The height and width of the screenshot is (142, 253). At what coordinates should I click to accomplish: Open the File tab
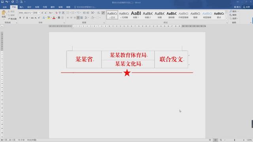(x=5, y=7)
